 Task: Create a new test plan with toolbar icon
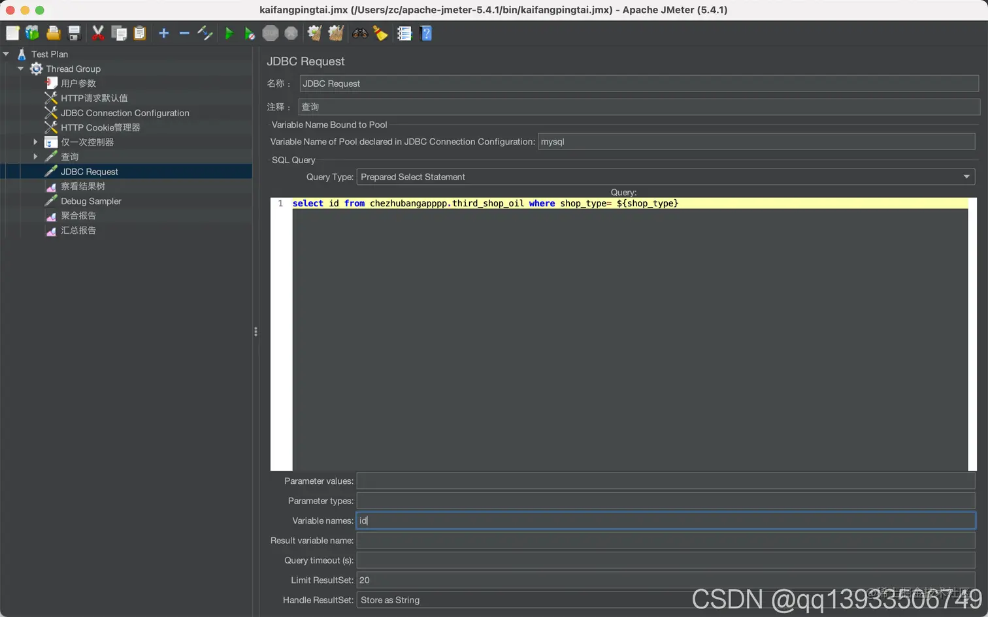click(12, 33)
